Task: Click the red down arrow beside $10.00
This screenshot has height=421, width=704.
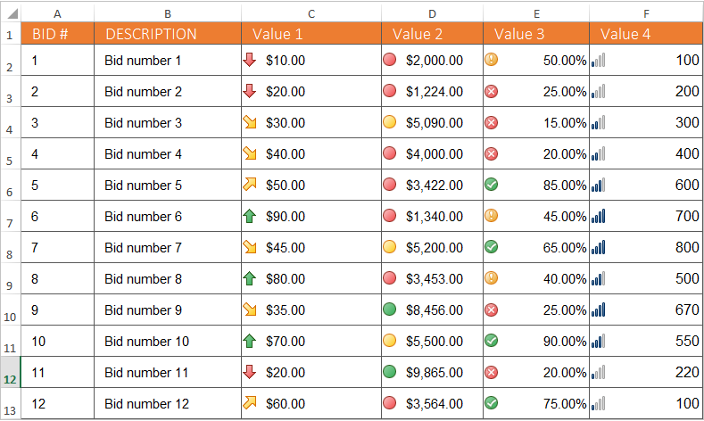Action: 249,60
